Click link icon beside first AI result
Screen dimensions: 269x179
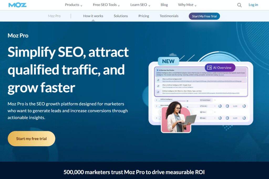click(x=158, y=80)
